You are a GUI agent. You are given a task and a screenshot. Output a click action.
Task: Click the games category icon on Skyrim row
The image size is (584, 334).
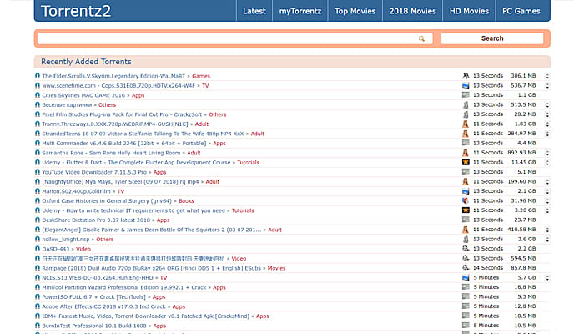tap(466, 76)
